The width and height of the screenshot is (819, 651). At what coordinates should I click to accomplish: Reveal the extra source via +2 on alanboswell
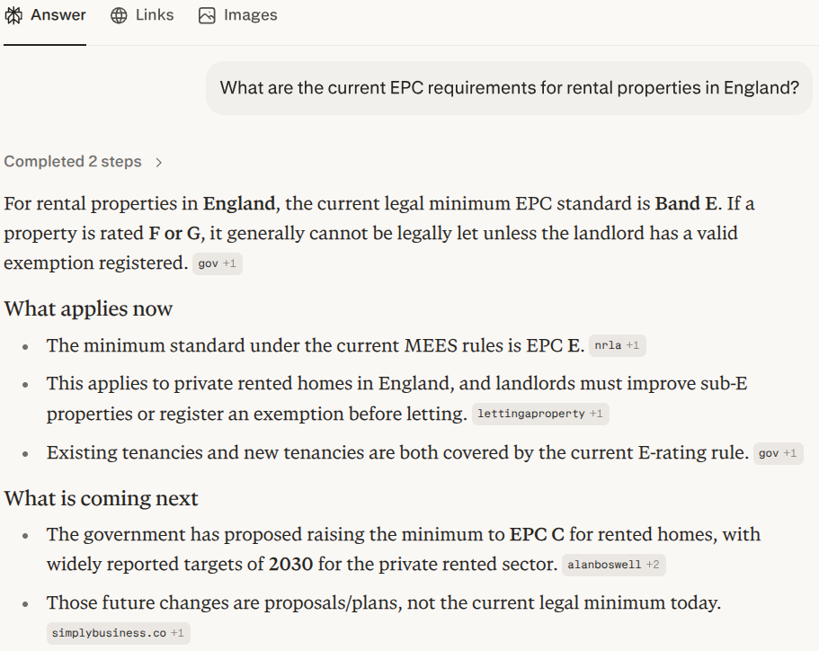tap(654, 565)
